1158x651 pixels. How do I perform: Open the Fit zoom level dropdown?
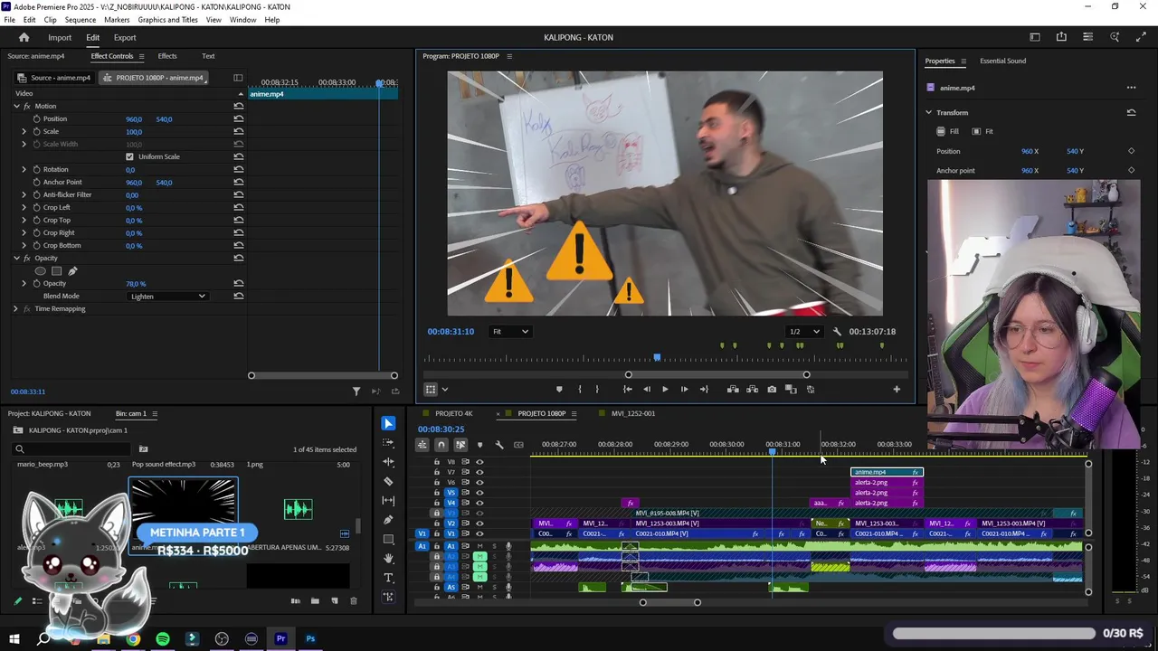click(x=510, y=332)
